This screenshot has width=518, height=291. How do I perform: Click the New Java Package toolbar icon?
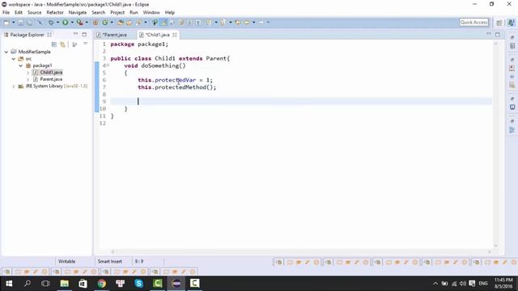[96, 23]
